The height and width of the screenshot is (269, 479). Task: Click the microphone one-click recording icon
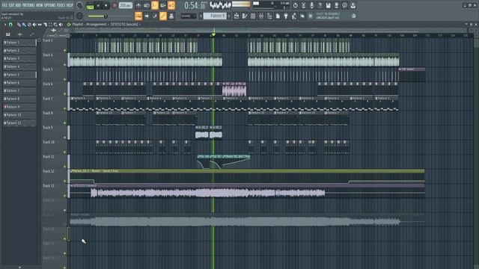coord(311,5)
